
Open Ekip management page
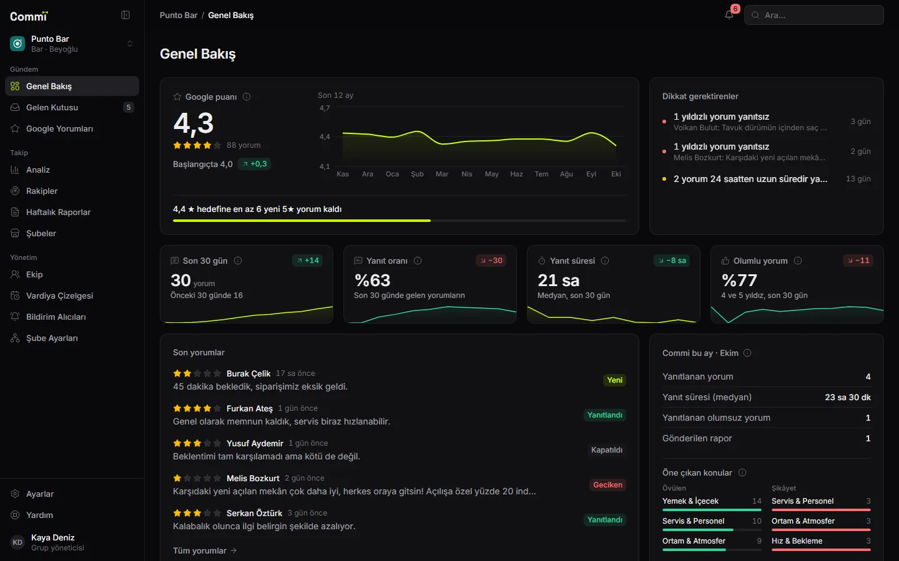click(x=72, y=274)
